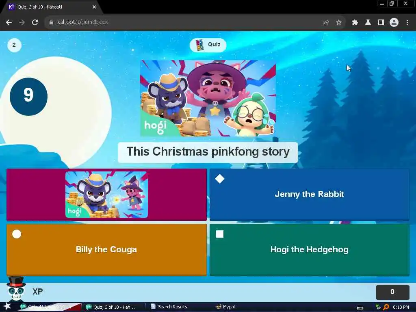Minimize the browser window
This screenshot has width=416, height=312.
(381, 4)
